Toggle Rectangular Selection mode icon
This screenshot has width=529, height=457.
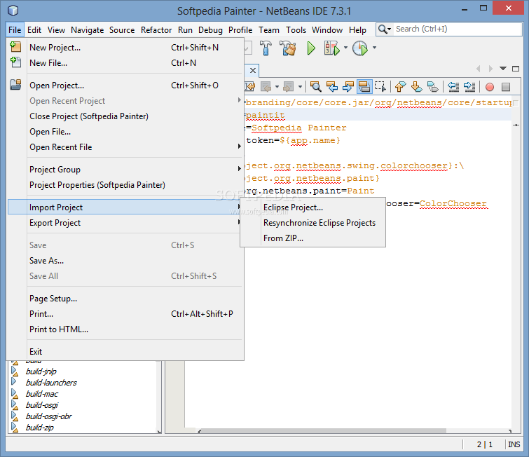(x=380, y=87)
